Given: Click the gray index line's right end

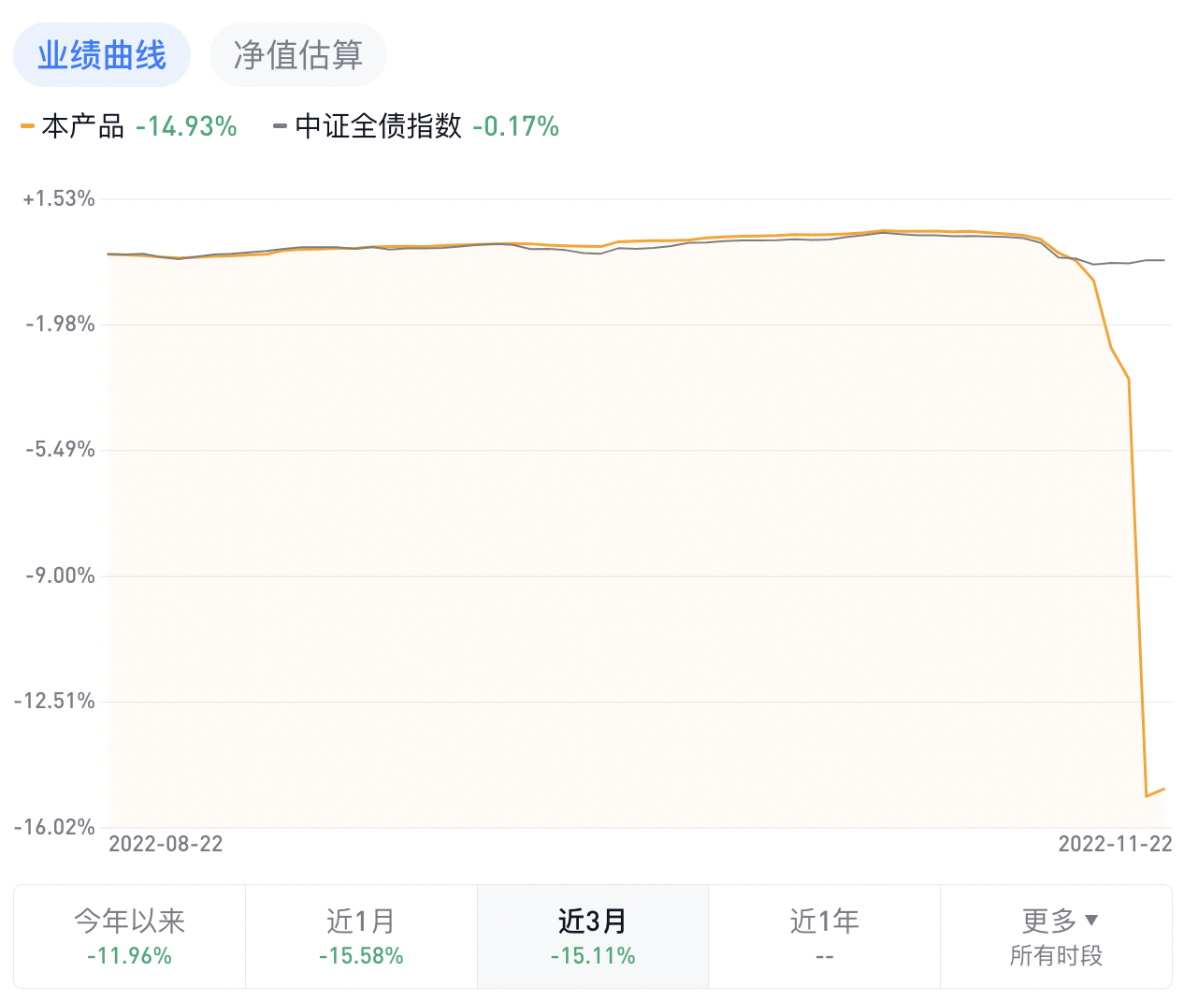Looking at the screenshot, I should click(x=1163, y=260).
